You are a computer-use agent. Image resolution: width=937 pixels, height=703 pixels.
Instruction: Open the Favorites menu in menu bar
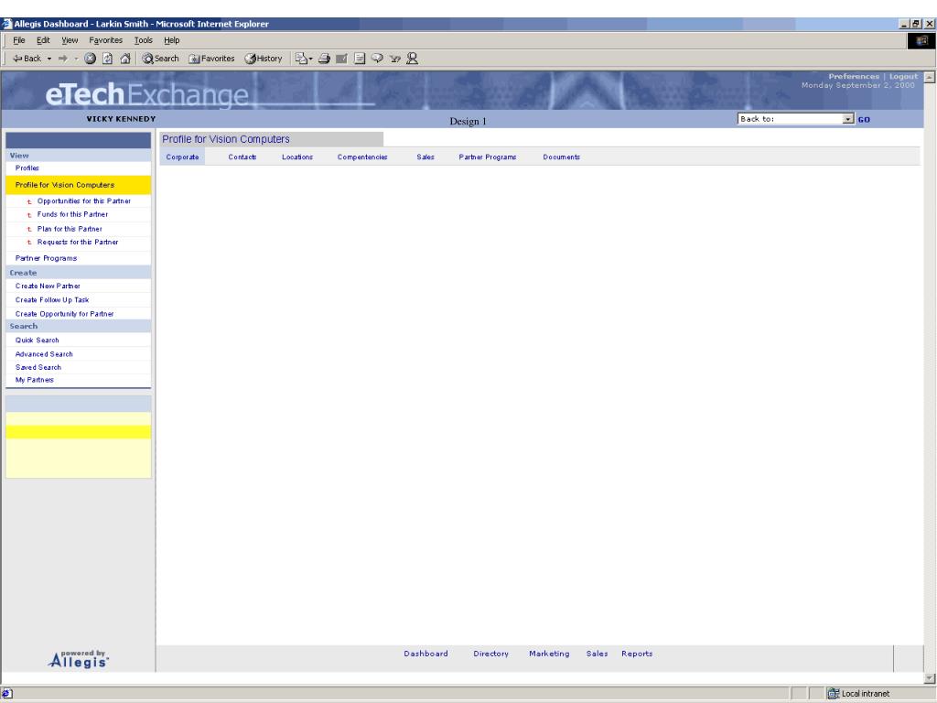tap(106, 40)
